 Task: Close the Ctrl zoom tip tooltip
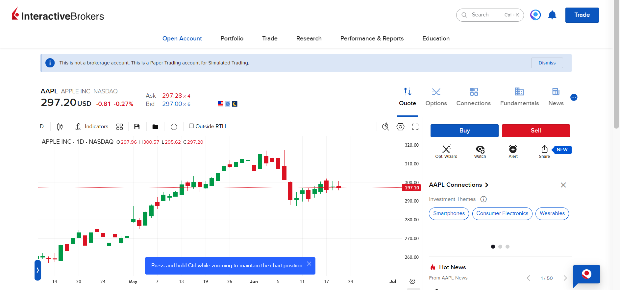309,264
